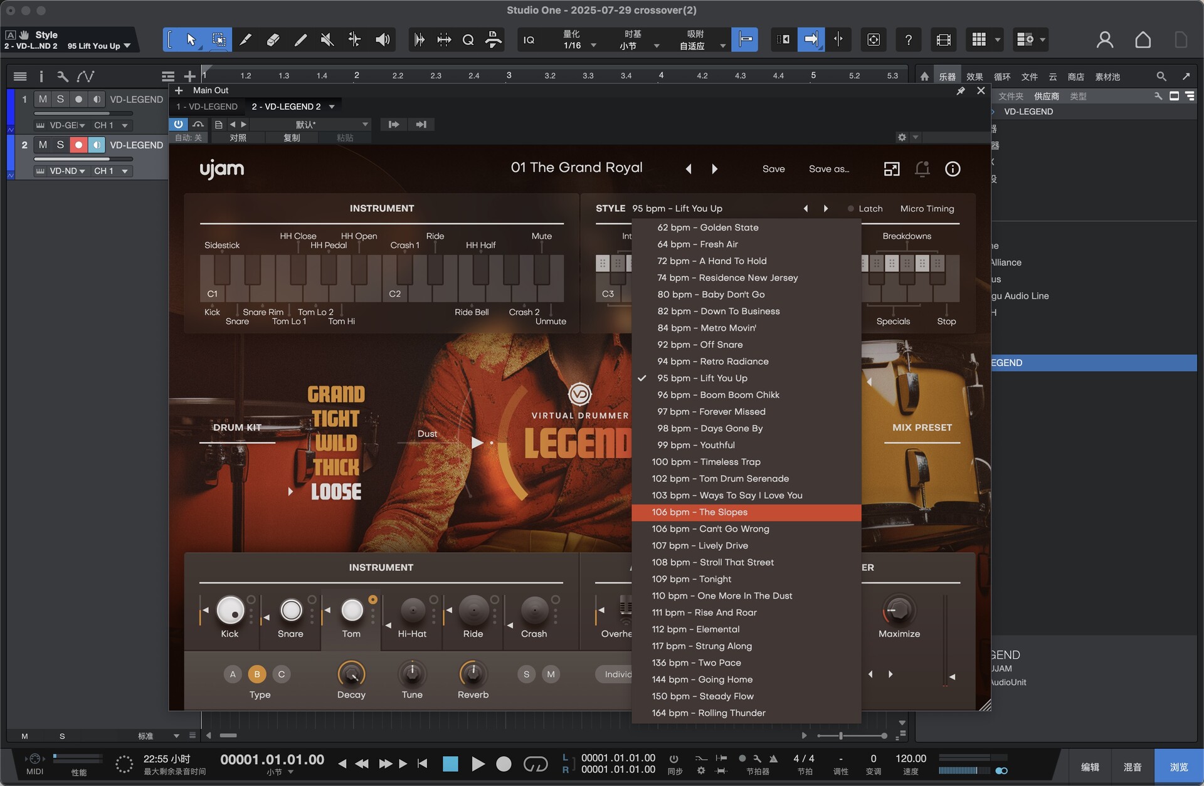
Task: Choose 62 bpm - Golden State style
Action: [746, 228]
